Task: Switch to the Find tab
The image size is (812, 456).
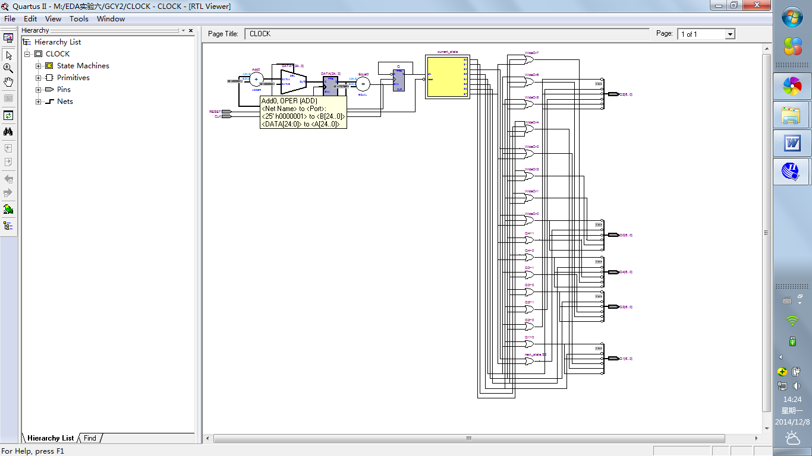Action: pos(90,438)
